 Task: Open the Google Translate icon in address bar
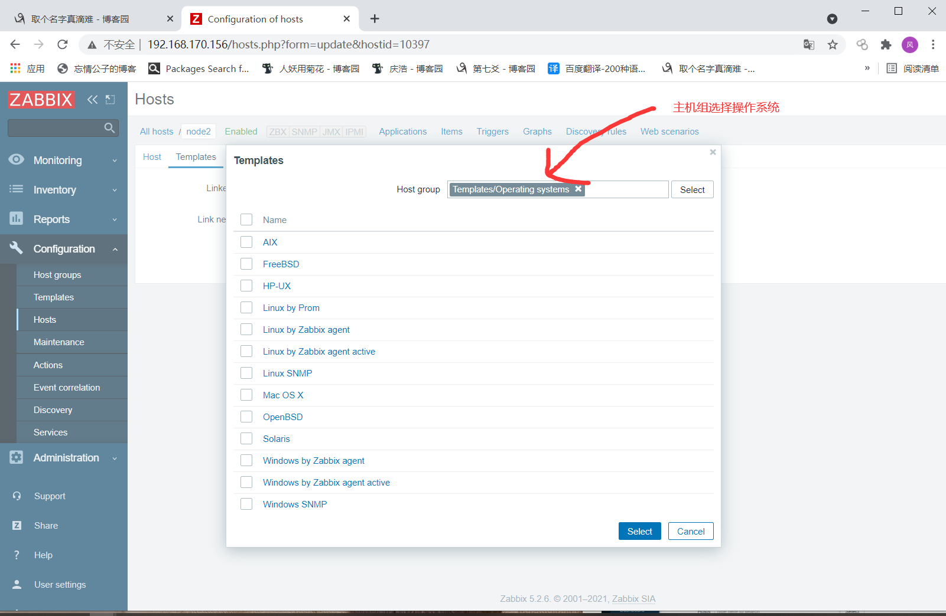pos(809,45)
